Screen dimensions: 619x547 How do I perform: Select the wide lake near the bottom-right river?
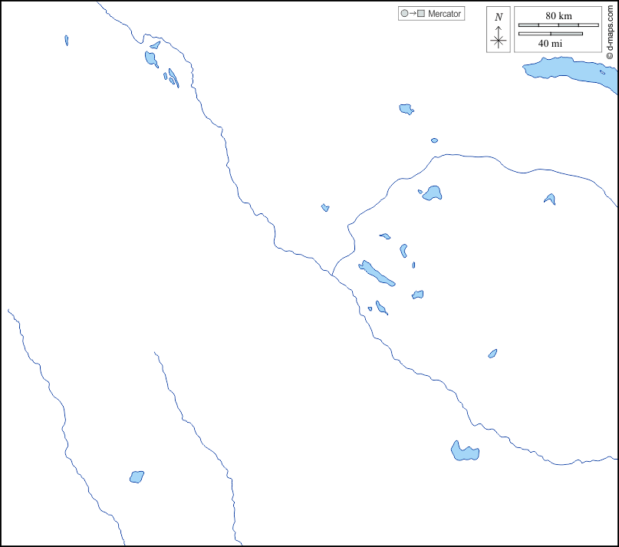pyautogui.click(x=464, y=453)
